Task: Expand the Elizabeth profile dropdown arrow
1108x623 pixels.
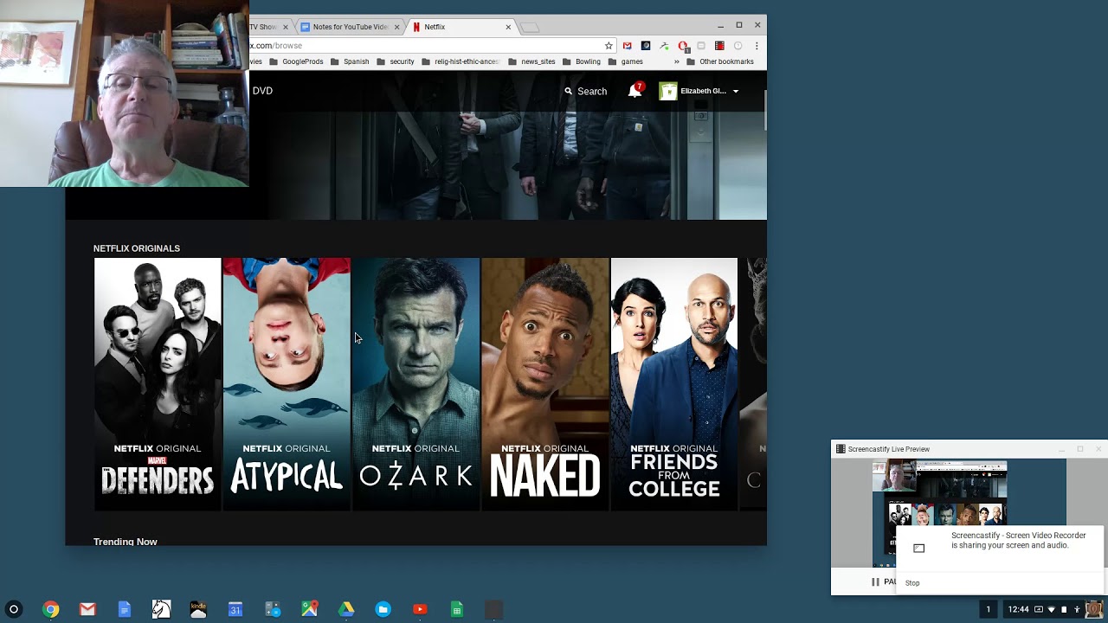Action: point(736,91)
